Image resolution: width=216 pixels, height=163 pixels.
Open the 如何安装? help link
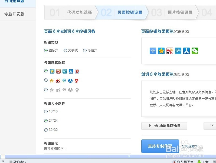click(189, 146)
